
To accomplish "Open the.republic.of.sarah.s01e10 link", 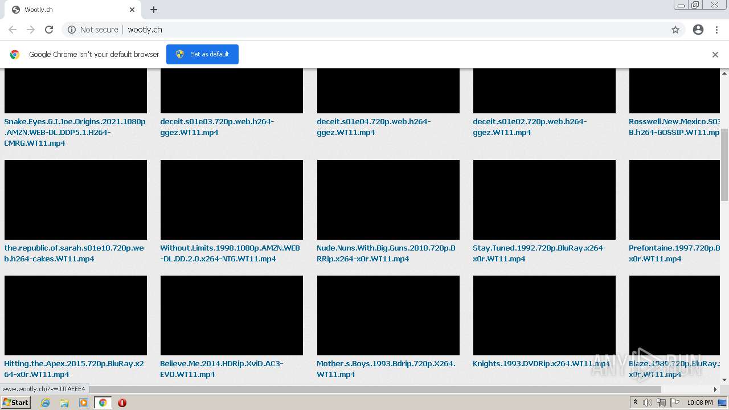I will coord(74,253).
